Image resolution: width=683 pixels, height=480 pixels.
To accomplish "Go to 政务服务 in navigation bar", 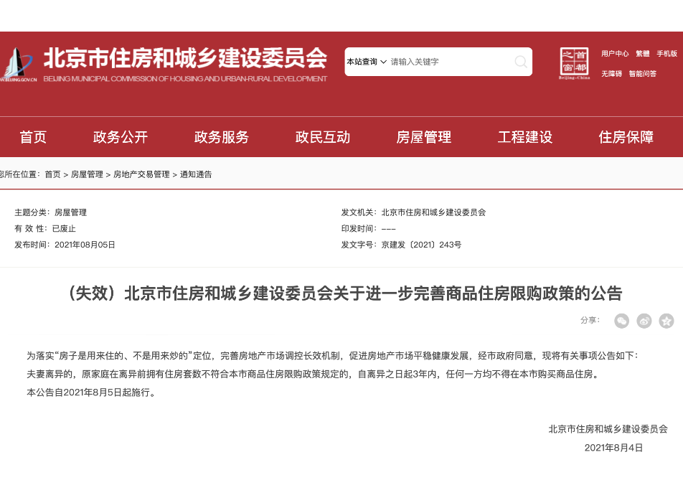I will pos(222,137).
